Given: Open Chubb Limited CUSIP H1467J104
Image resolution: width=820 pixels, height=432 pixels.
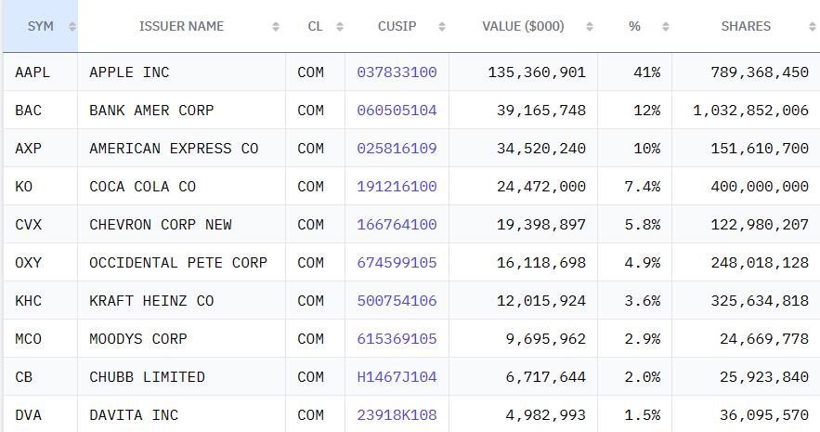Looking at the screenshot, I should tap(397, 377).
